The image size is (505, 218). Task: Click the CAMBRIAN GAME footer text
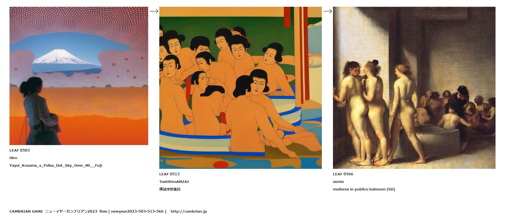(x=26, y=211)
